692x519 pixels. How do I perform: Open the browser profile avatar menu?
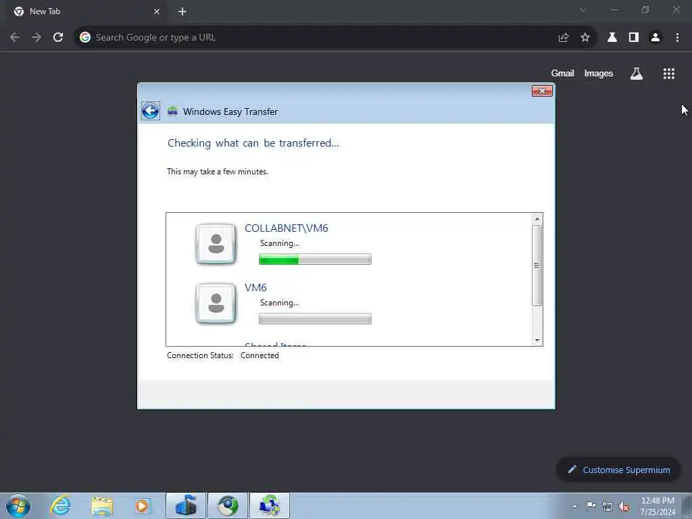coord(656,38)
